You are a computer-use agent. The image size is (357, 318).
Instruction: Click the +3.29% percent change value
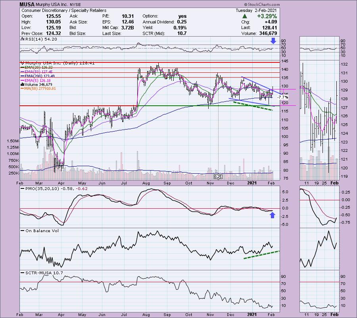[267, 16]
